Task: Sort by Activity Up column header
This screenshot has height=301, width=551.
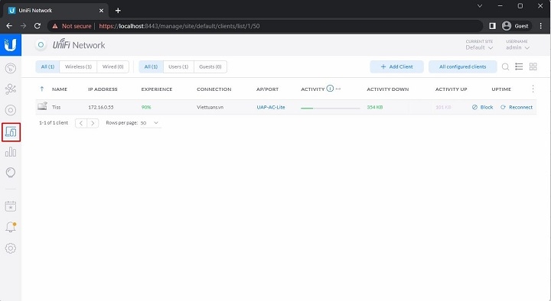Action: tap(452, 89)
